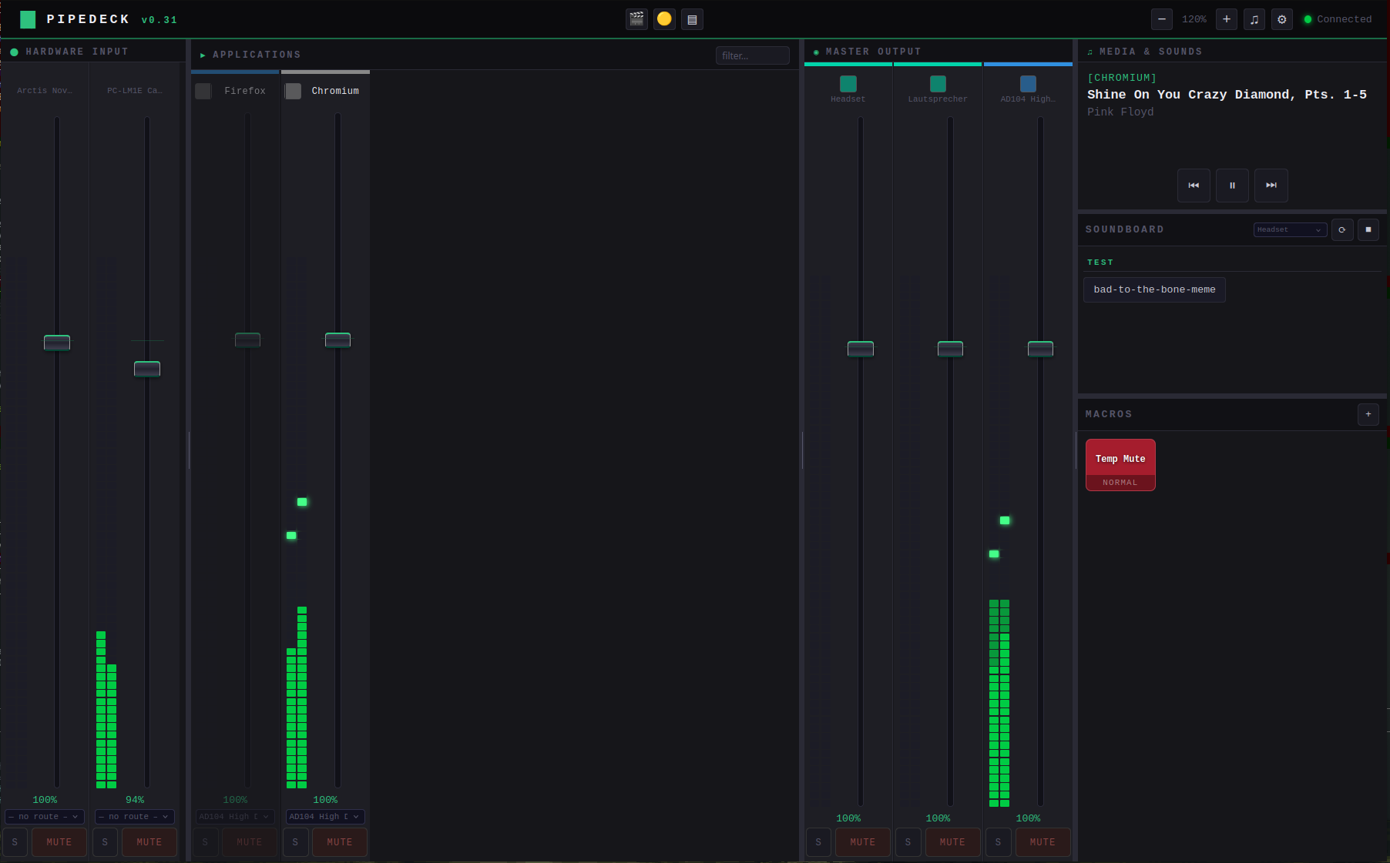Click the Headset output fader handle

pyautogui.click(x=861, y=349)
